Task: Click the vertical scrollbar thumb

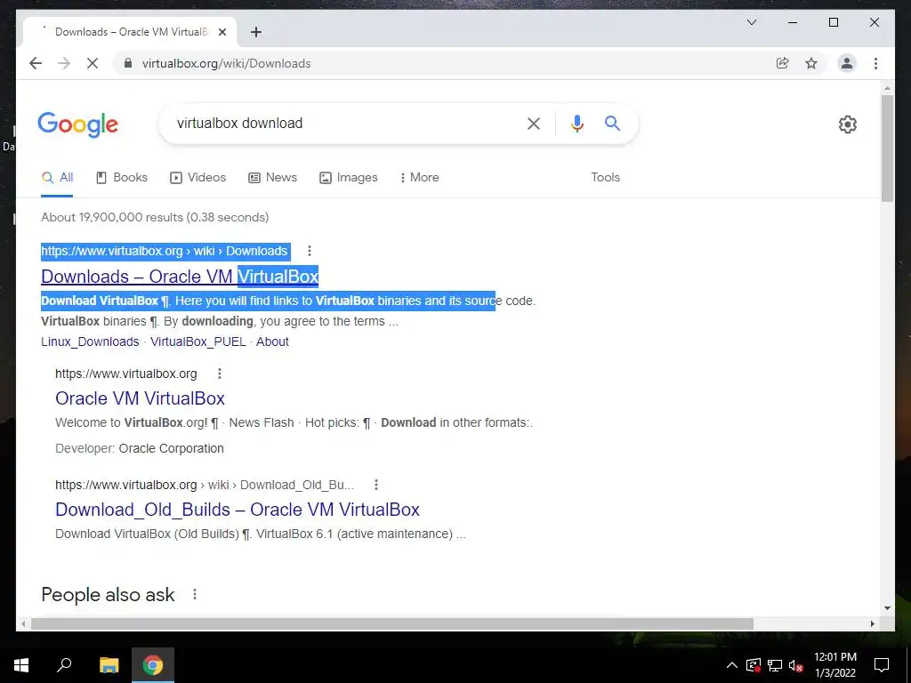Action: [887, 149]
